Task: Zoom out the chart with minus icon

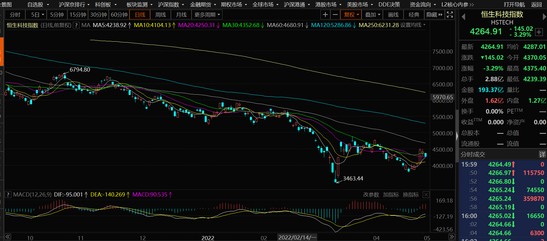Action: (x=335, y=15)
